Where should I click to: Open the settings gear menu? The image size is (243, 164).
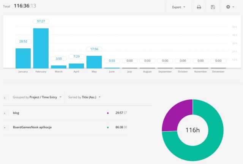click(230, 7)
